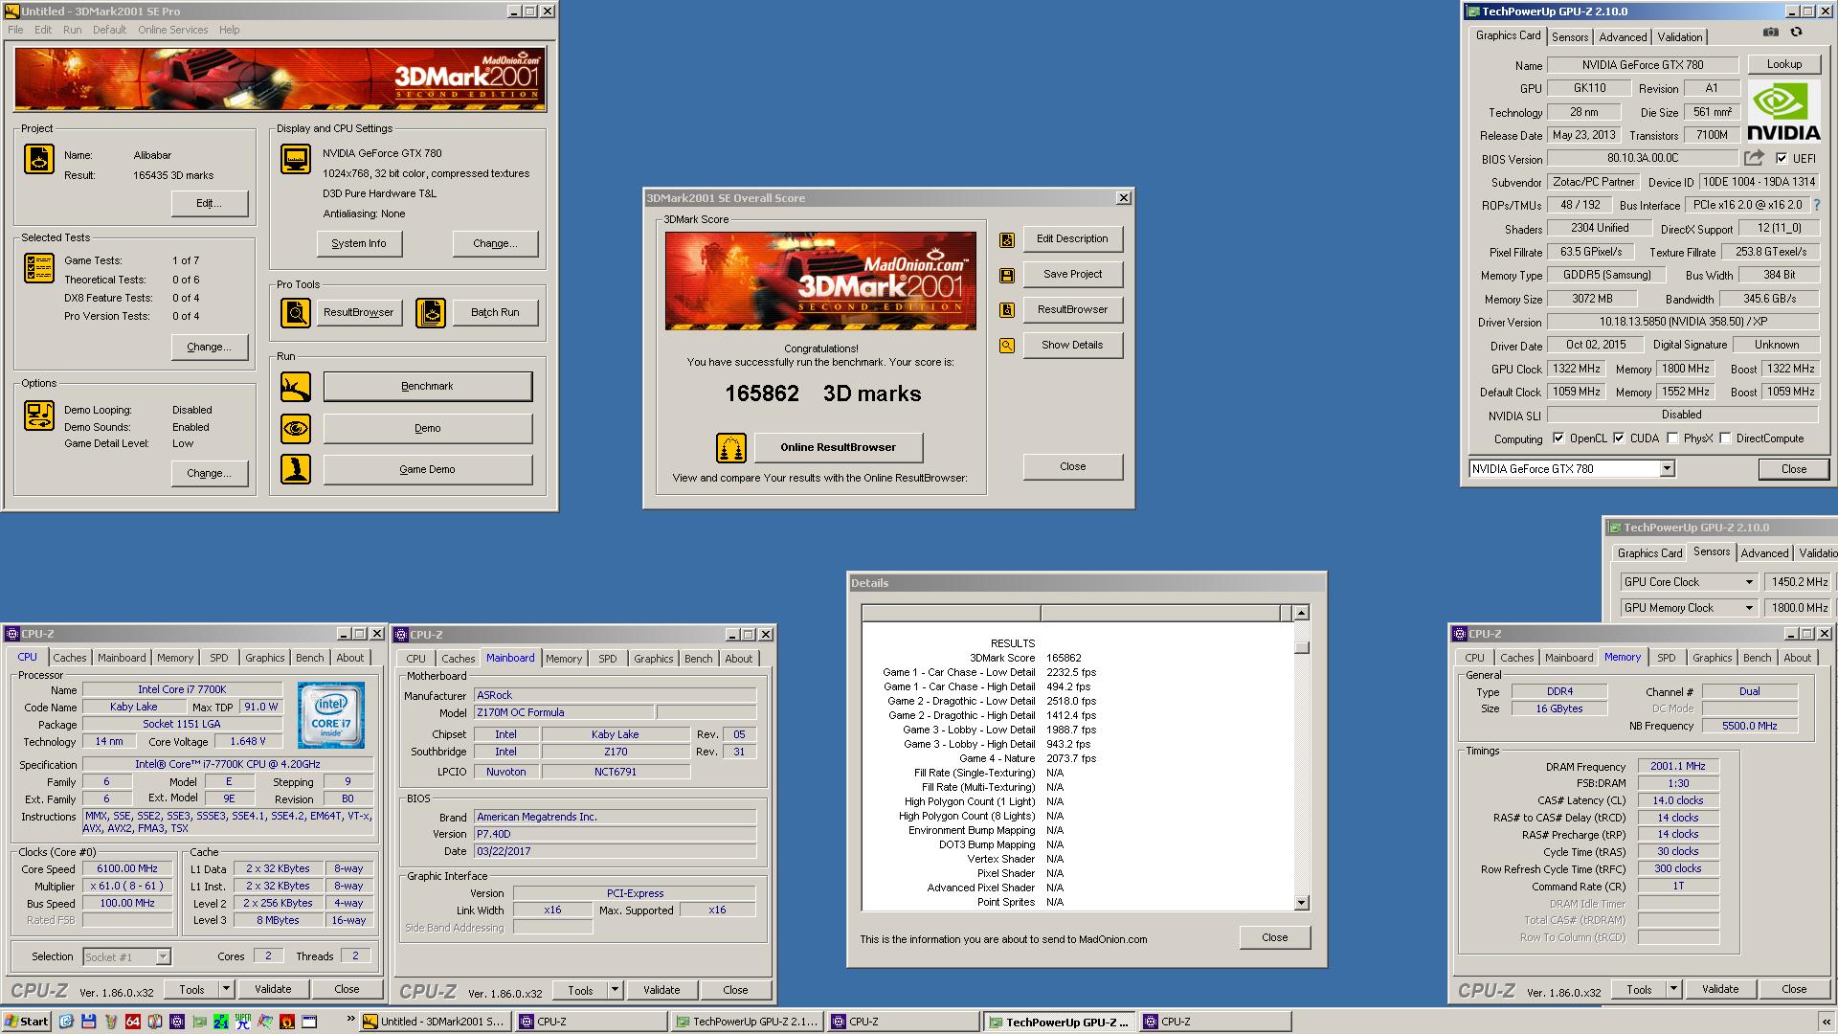Toggle the PhysX checkbox
The height and width of the screenshot is (1034, 1838).
tap(1672, 438)
